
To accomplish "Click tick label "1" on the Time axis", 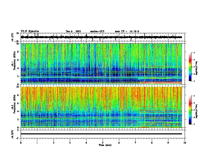I will (x=37, y=143).
